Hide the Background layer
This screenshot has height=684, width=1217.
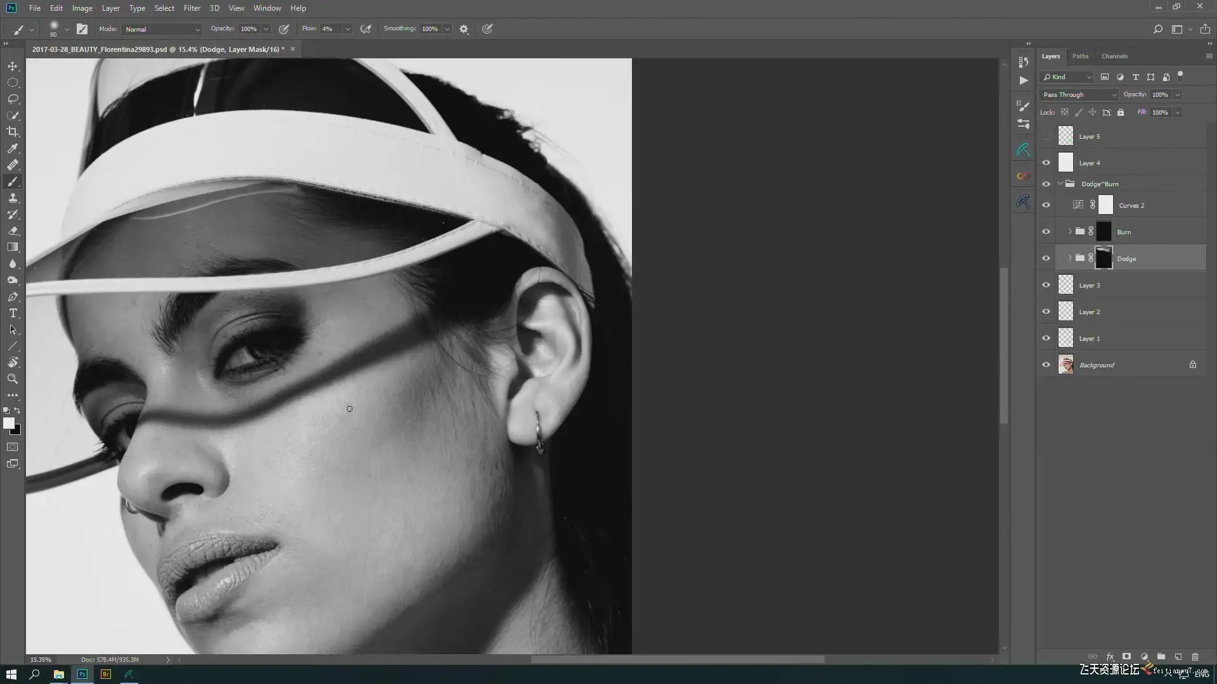pyautogui.click(x=1046, y=365)
